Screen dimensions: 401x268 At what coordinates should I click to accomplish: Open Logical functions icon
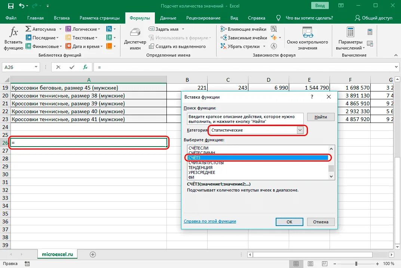pos(68,29)
